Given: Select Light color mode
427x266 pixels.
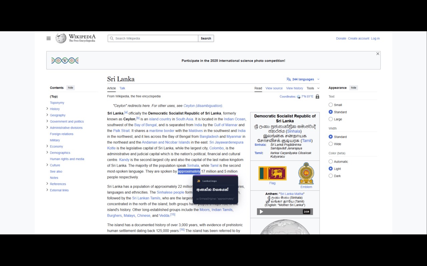Looking at the screenshot, I should tap(331, 169).
